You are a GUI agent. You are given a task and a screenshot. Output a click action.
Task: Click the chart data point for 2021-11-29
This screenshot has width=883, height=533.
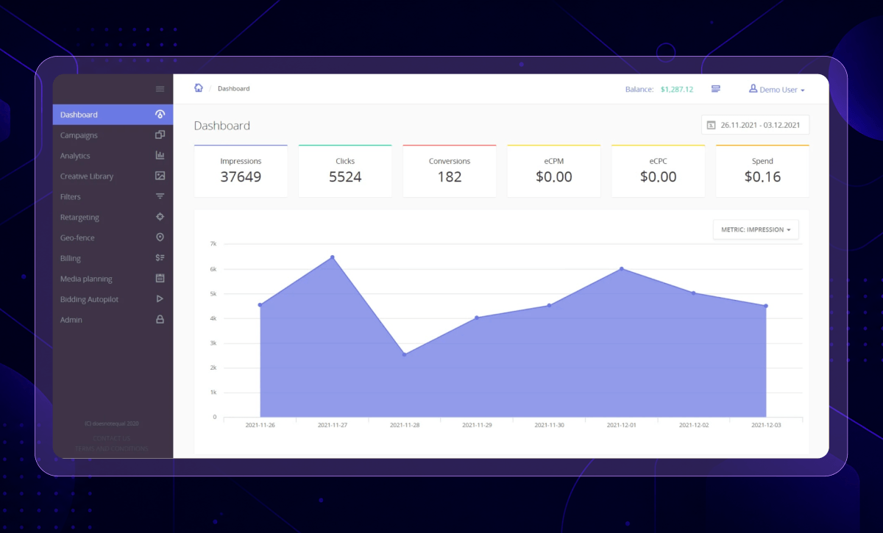[477, 318]
